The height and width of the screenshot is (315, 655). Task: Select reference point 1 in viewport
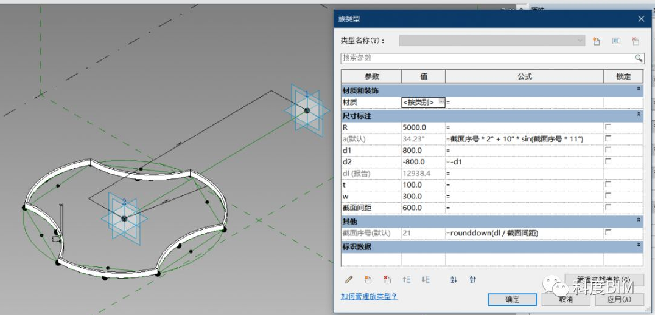pyautogui.click(x=307, y=110)
